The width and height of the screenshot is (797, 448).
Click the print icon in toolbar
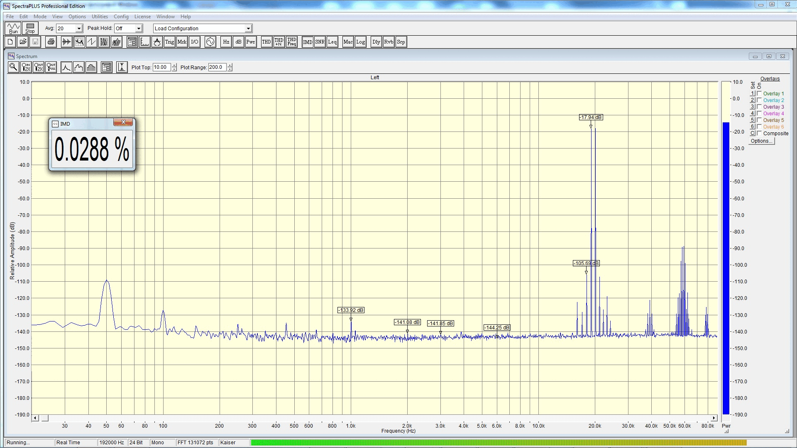point(51,42)
